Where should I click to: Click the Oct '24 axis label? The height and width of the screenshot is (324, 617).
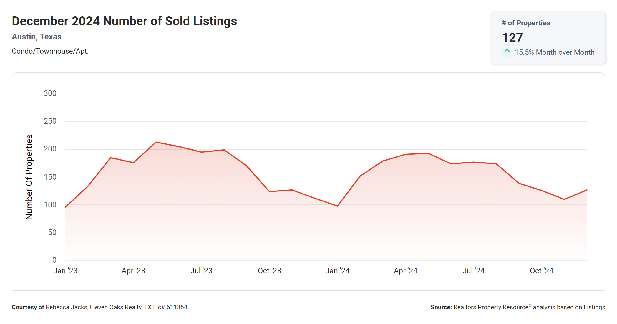click(541, 271)
